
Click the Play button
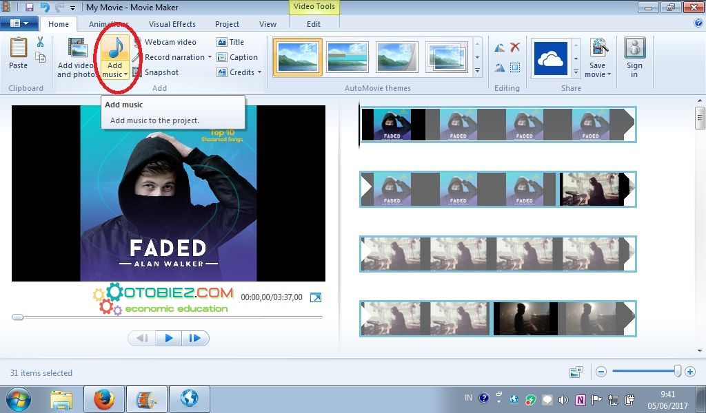point(169,338)
